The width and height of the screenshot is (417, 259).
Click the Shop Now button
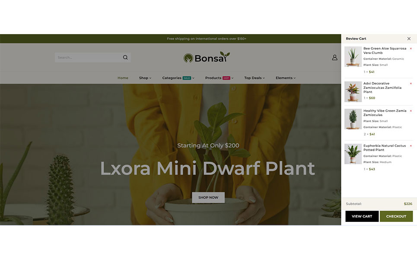(208, 198)
